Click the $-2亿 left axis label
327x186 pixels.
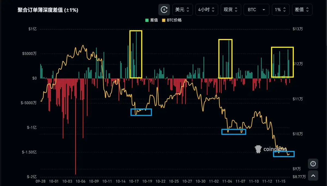pyautogui.click(x=31, y=177)
